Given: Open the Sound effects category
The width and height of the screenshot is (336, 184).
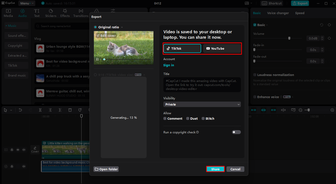Looking at the screenshot, I should pos(16,36).
